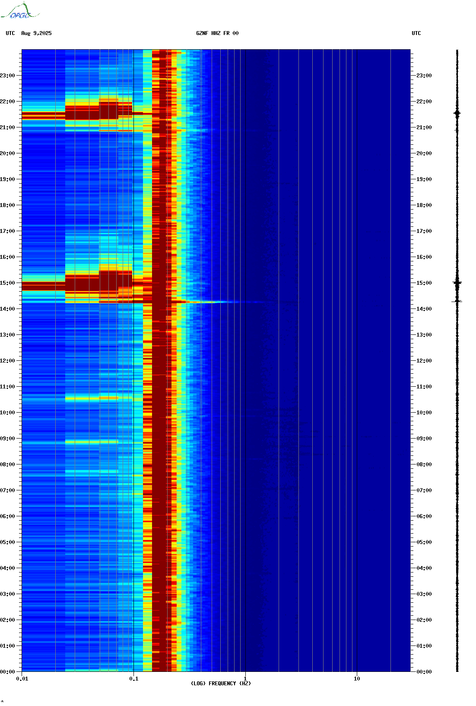The image size is (476, 706).
Task: Click the left axis '04:00' time label
Action: point(7,568)
